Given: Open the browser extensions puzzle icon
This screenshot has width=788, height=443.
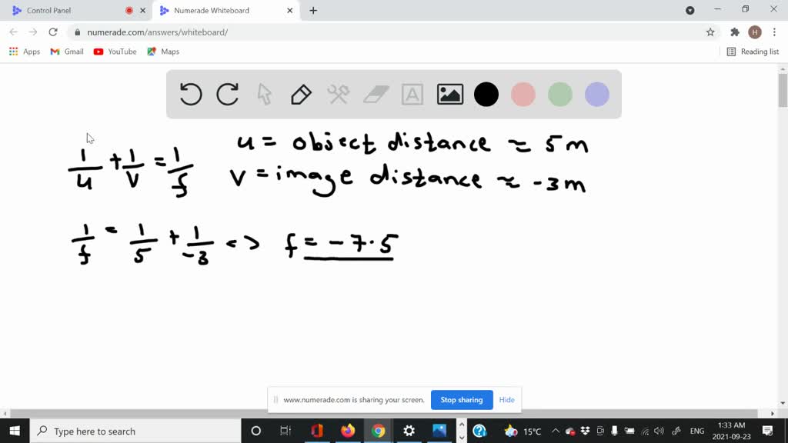Looking at the screenshot, I should click(x=735, y=32).
